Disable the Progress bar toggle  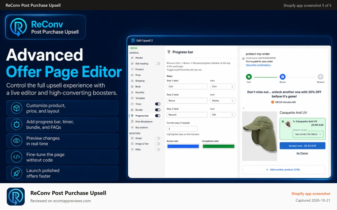(x=158, y=116)
